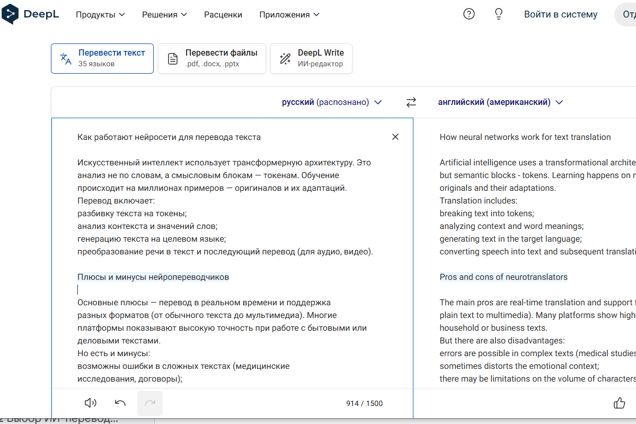Click translation "But there are also disadvantages:"

[x=502, y=341]
